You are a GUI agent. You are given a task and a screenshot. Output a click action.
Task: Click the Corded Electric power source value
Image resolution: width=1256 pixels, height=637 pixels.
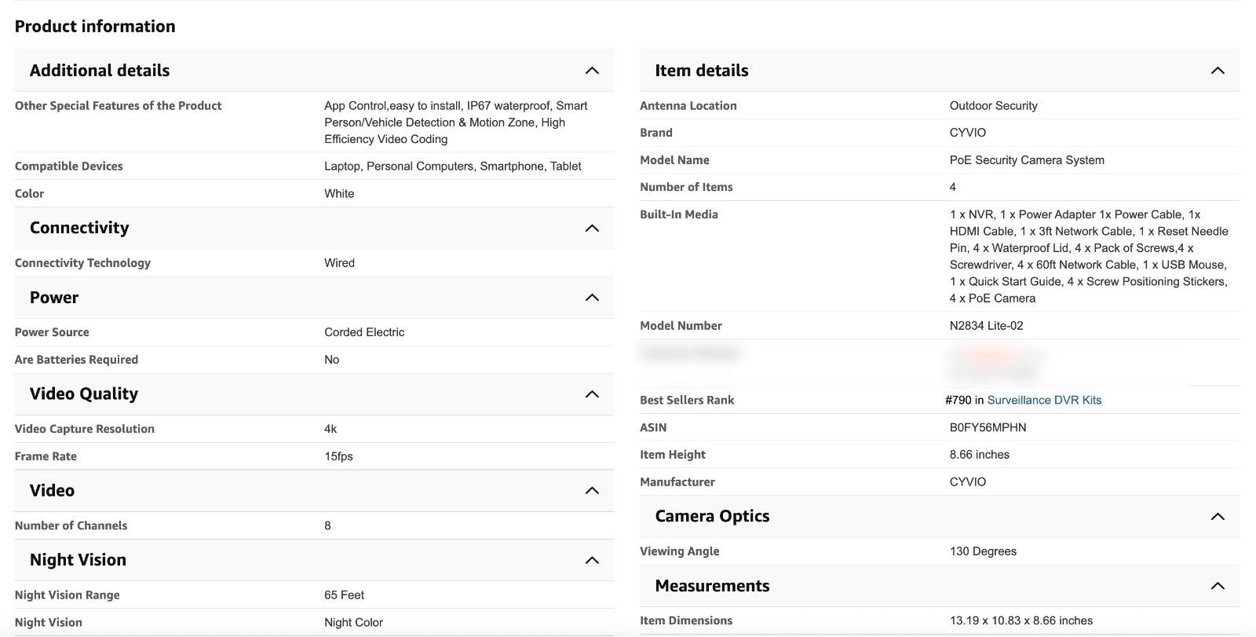tap(364, 332)
